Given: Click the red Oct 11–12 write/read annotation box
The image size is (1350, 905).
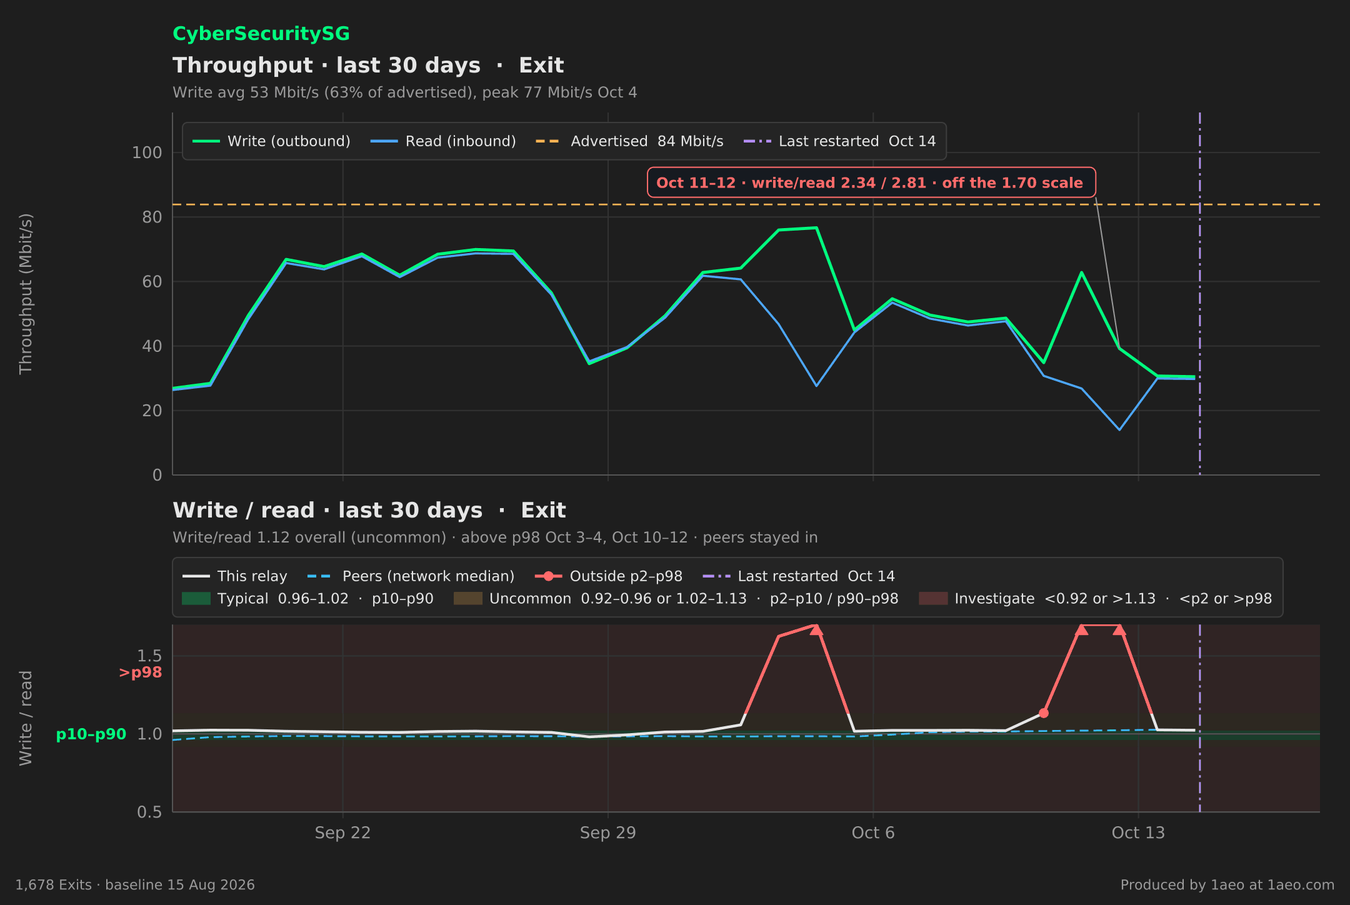Looking at the screenshot, I should click(871, 182).
